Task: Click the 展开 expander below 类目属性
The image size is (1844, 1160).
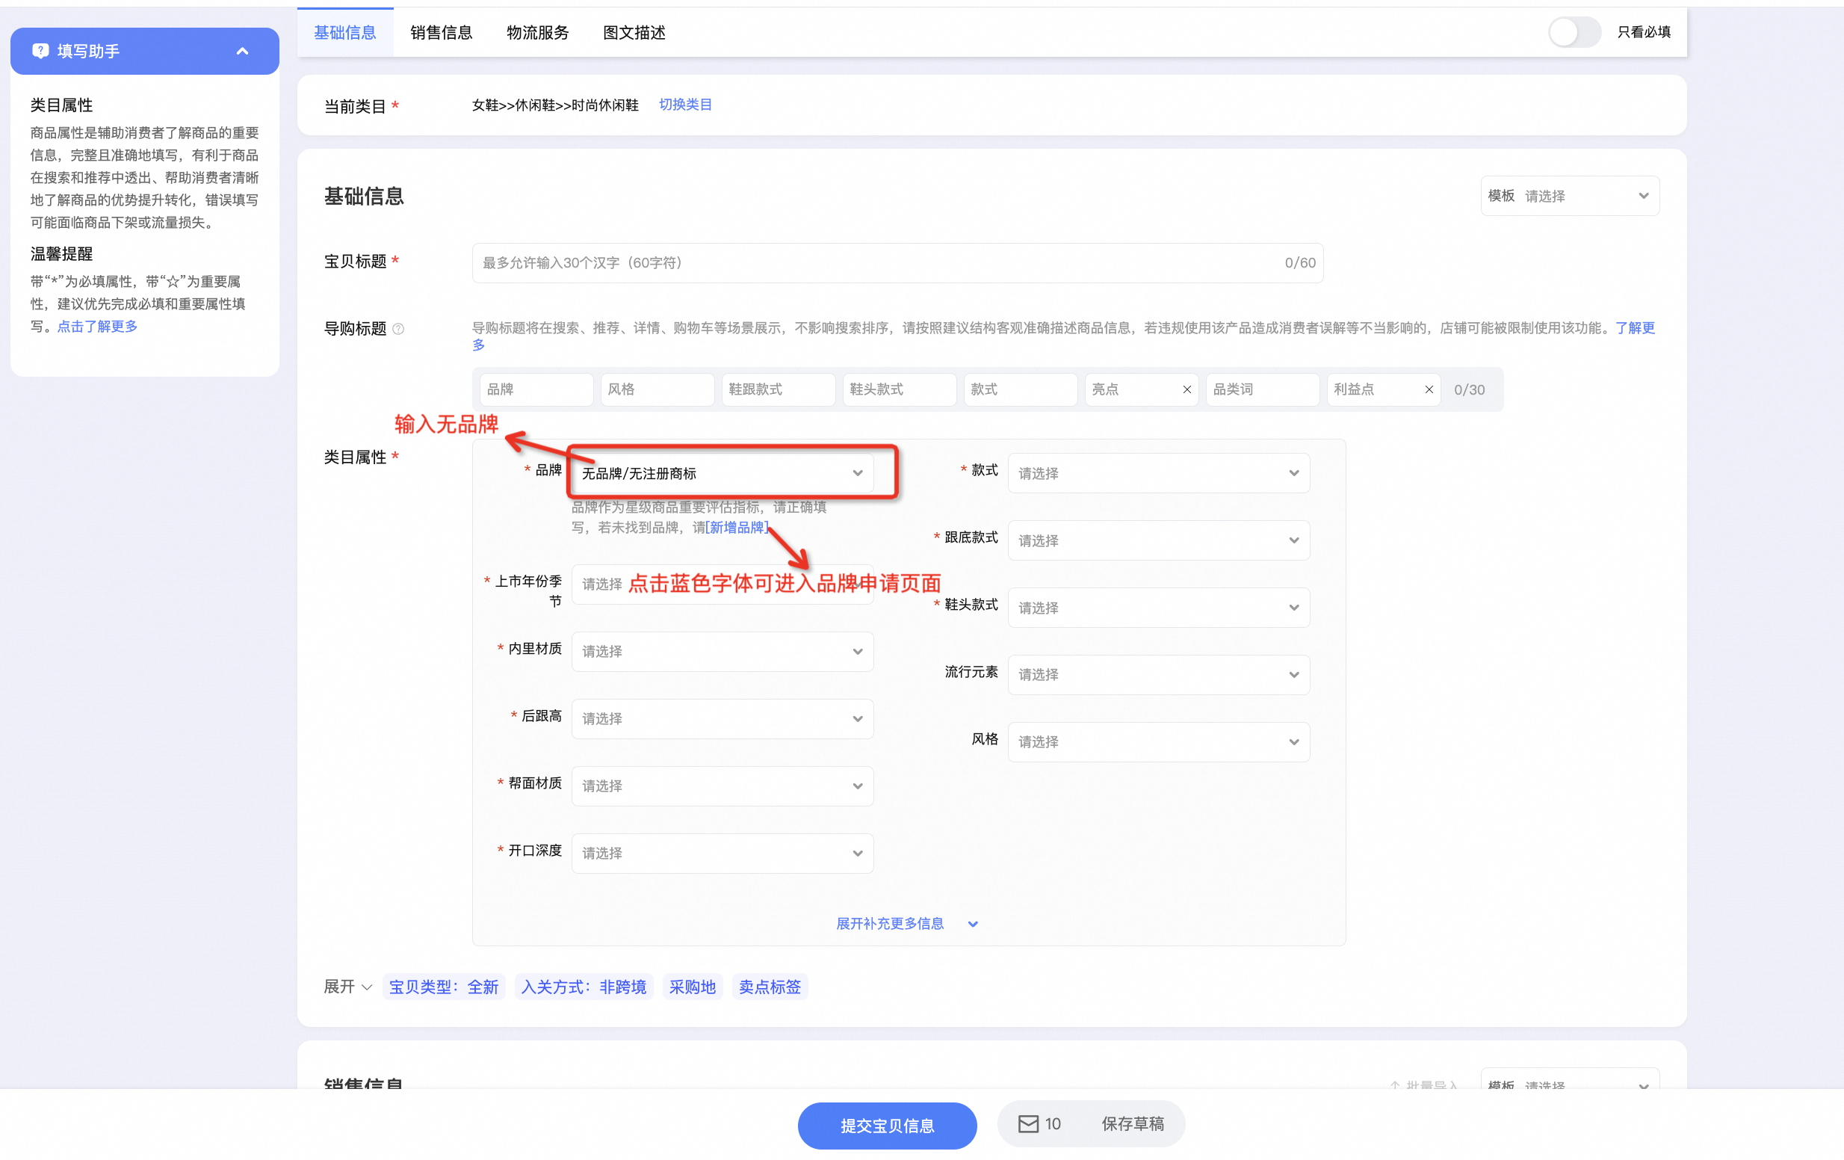Action: [347, 987]
